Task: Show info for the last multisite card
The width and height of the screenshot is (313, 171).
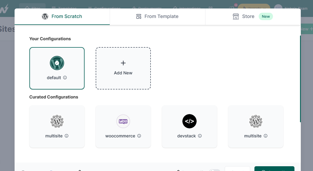Action: coord(265,136)
